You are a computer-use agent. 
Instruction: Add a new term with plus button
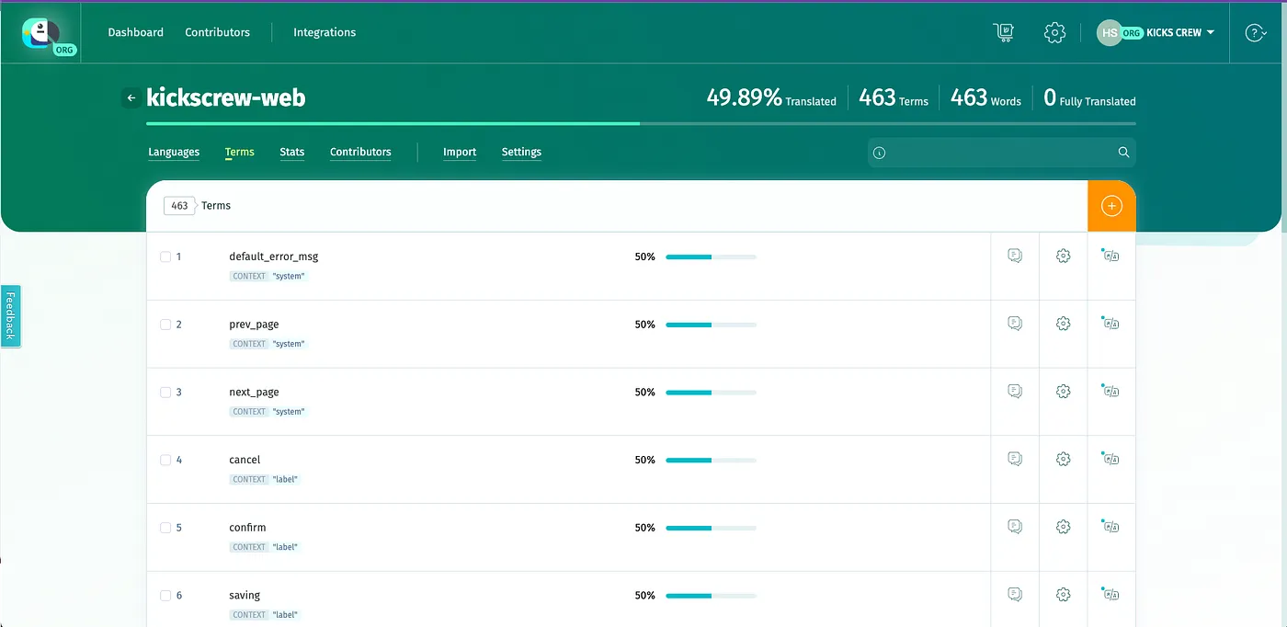pyautogui.click(x=1111, y=206)
